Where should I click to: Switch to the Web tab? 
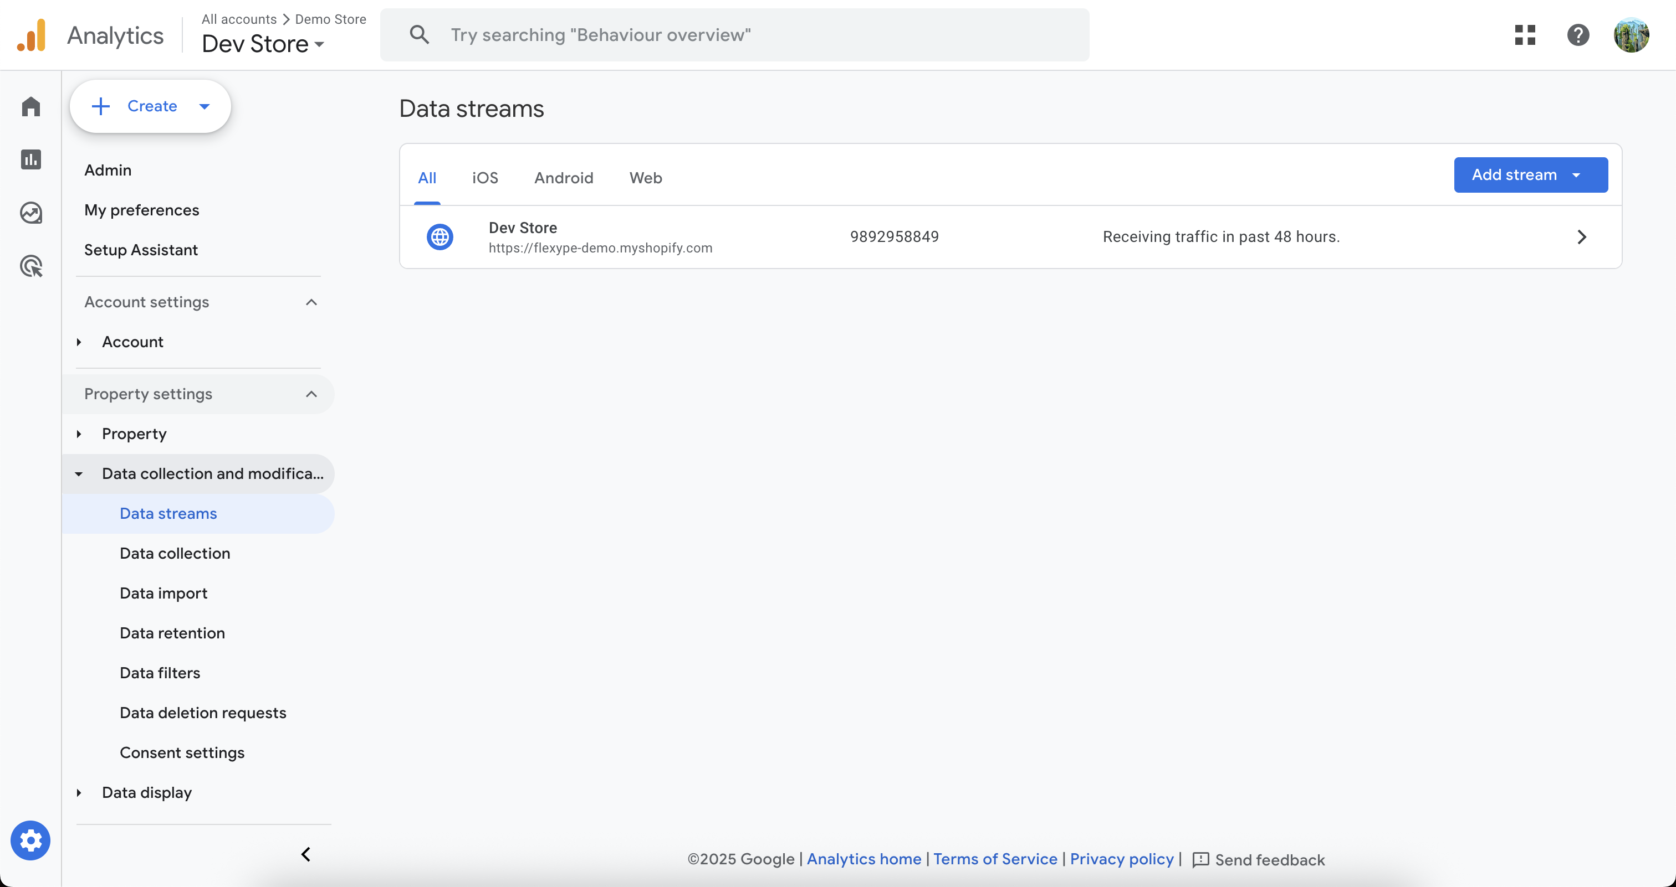click(645, 177)
